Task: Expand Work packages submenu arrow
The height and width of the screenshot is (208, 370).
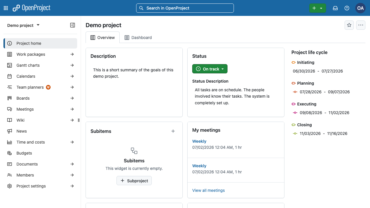Action: (x=72, y=54)
